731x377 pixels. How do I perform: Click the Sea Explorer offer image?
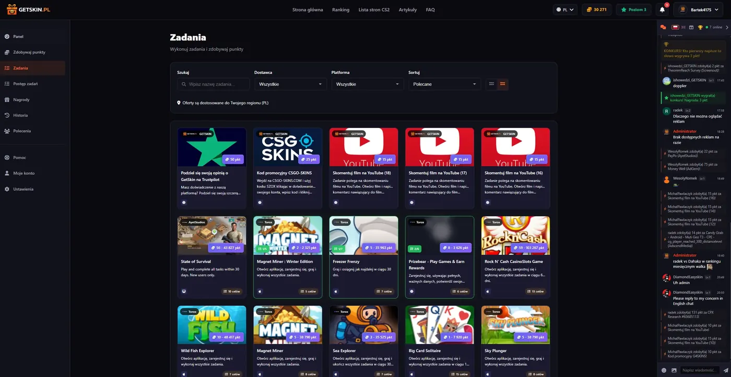click(x=364, y=325)
